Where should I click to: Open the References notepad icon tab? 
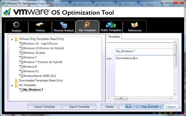[135, 25]
